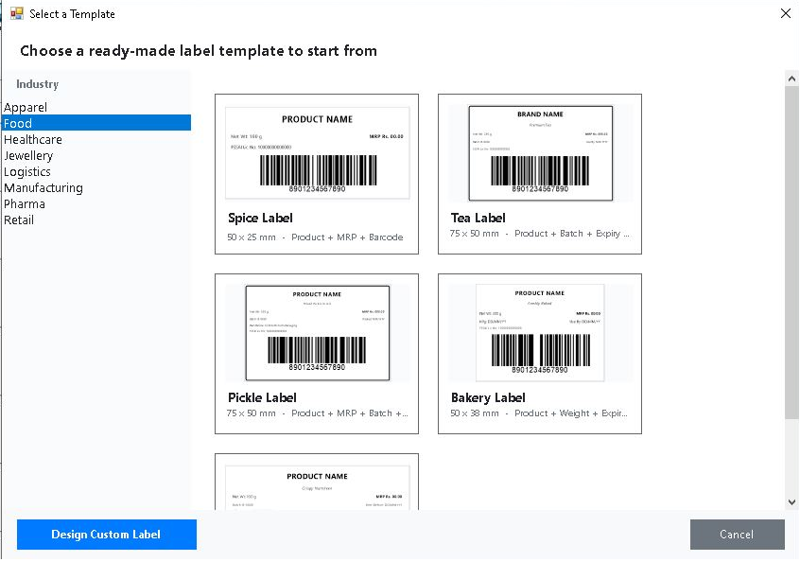Click the Spice Label title text
Viewport: 800px width, 562px height.
click(260, 218)
